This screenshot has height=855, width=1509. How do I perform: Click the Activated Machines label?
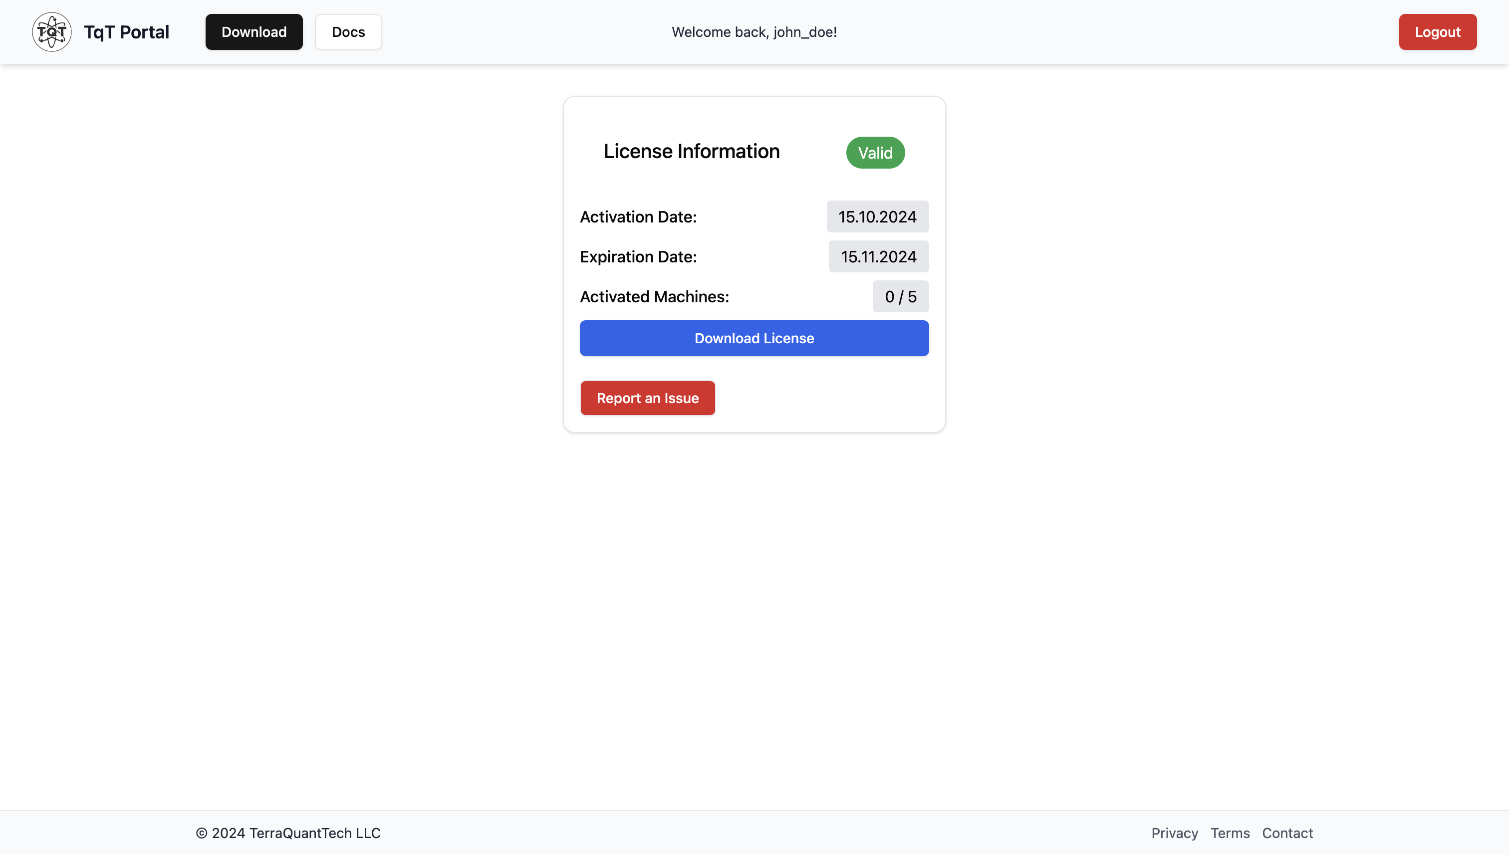[654, 296]
